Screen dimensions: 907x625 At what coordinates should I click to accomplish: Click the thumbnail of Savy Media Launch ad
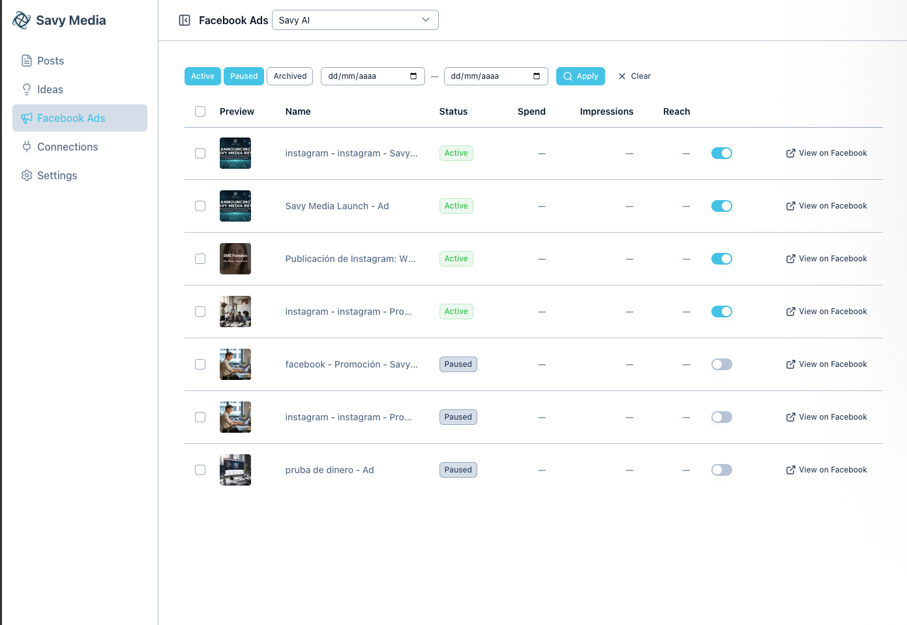(x=235, y=206)
